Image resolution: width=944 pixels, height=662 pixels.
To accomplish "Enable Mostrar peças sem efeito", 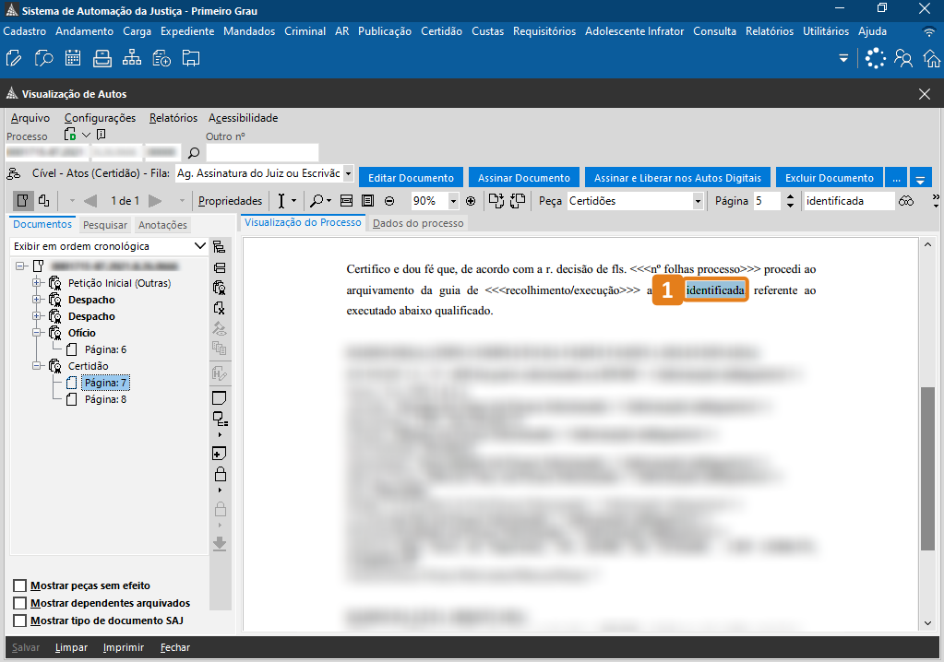I will tap(20, 585).
